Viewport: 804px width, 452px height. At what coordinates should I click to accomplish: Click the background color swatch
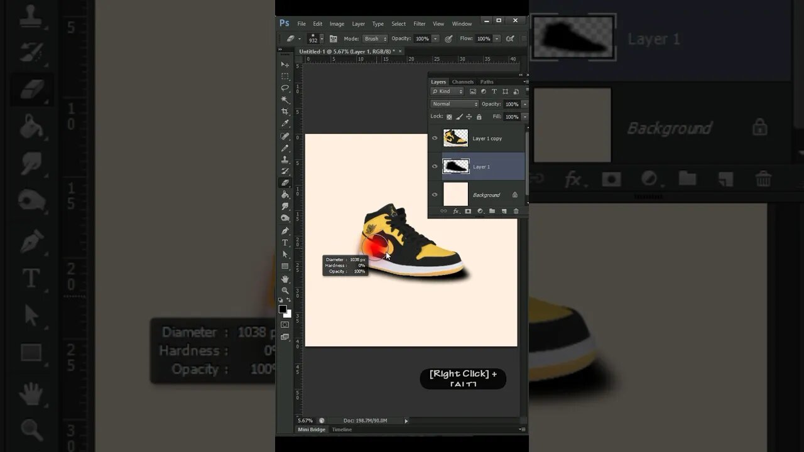point(288,313)
